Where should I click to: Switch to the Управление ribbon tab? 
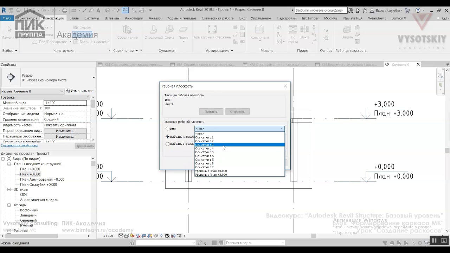pyautogui.click(x=261, y=18)
